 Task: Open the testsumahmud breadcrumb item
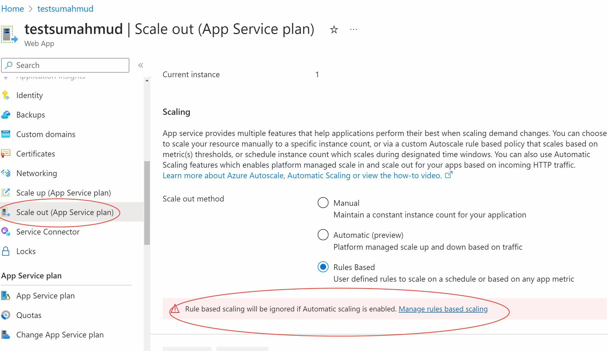click(x=65, y=8)
